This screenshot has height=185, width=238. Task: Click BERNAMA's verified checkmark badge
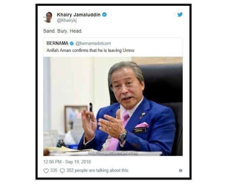point(72,43)
